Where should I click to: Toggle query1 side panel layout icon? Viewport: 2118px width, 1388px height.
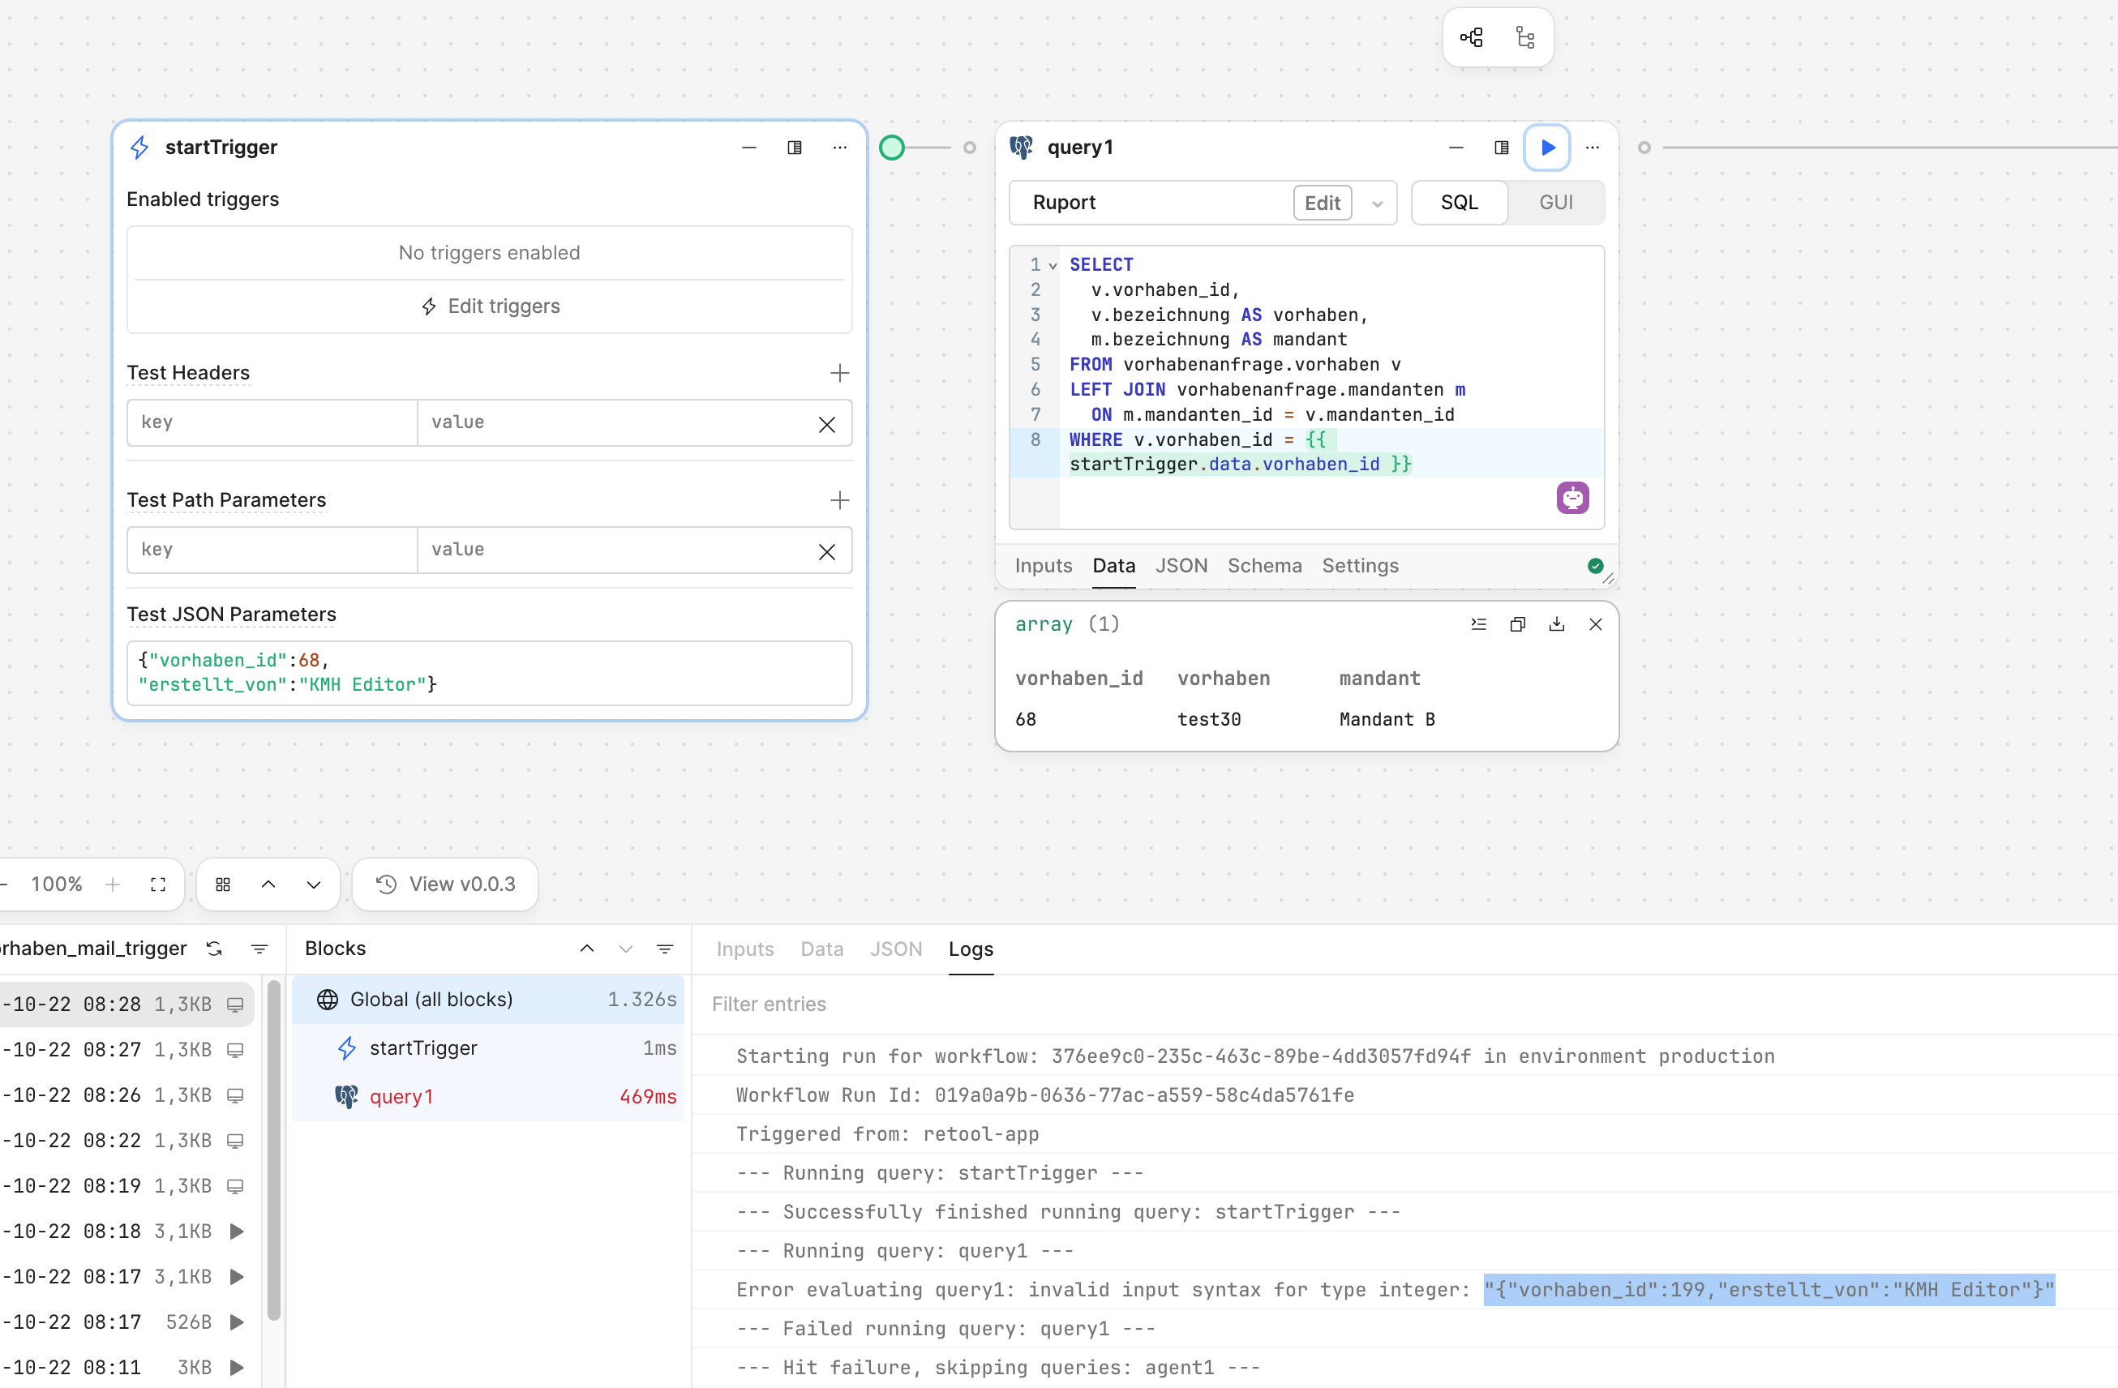point(1501,148)
